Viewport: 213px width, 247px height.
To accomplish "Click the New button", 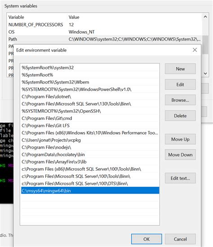I will pyautogui.click(x=180, y=69).
